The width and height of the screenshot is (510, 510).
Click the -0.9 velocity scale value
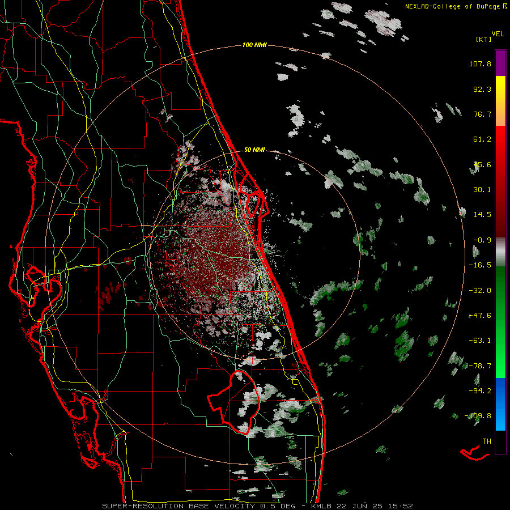482,240
